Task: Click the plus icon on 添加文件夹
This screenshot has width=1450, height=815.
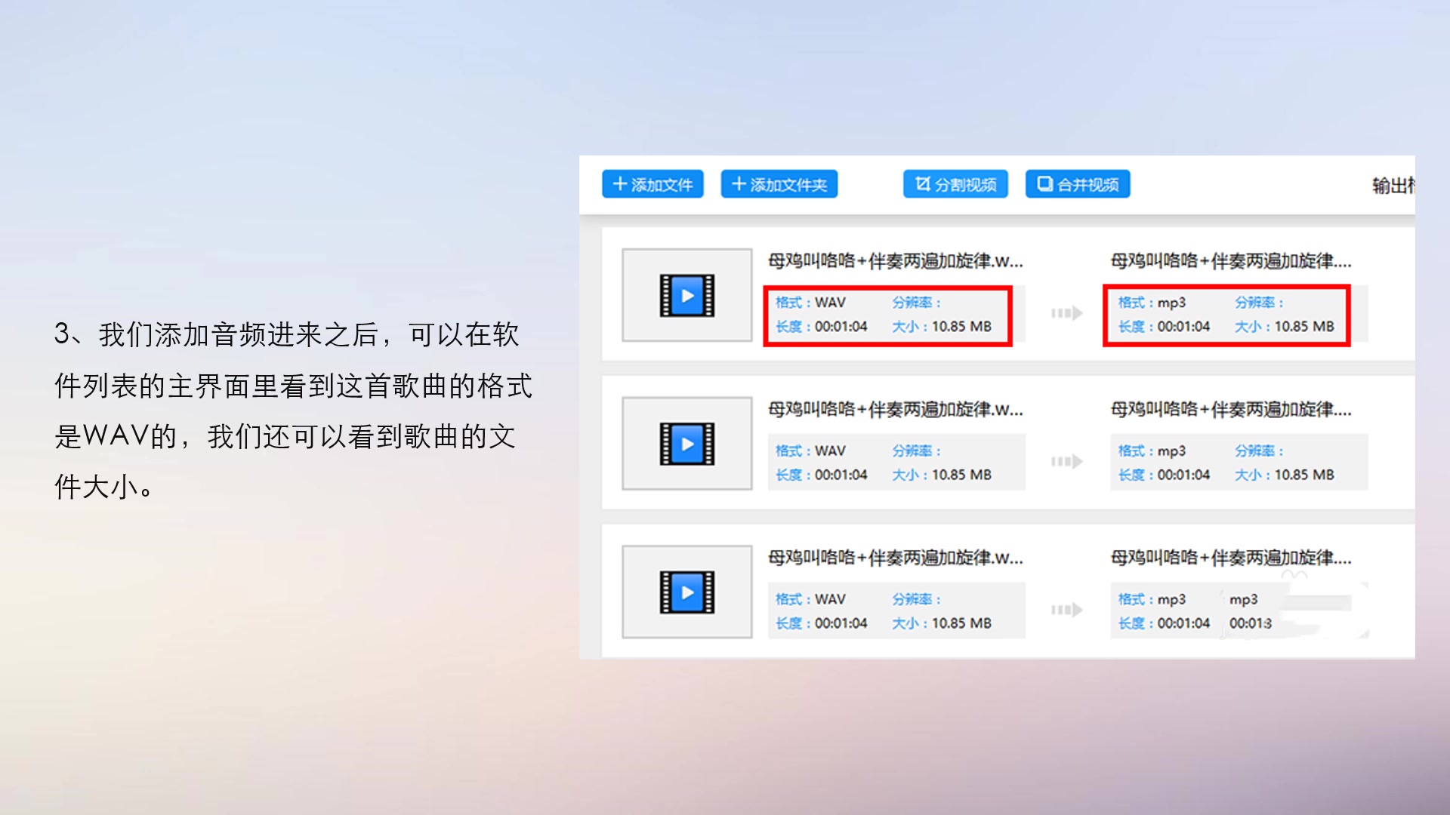Action: [739, 184]
